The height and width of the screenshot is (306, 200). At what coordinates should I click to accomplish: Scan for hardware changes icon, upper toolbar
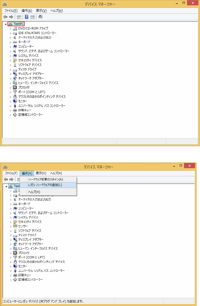[40, 17]
